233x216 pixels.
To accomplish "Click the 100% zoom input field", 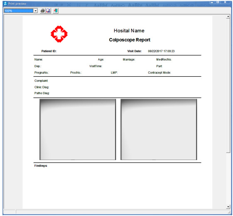I will coord(19,11).
